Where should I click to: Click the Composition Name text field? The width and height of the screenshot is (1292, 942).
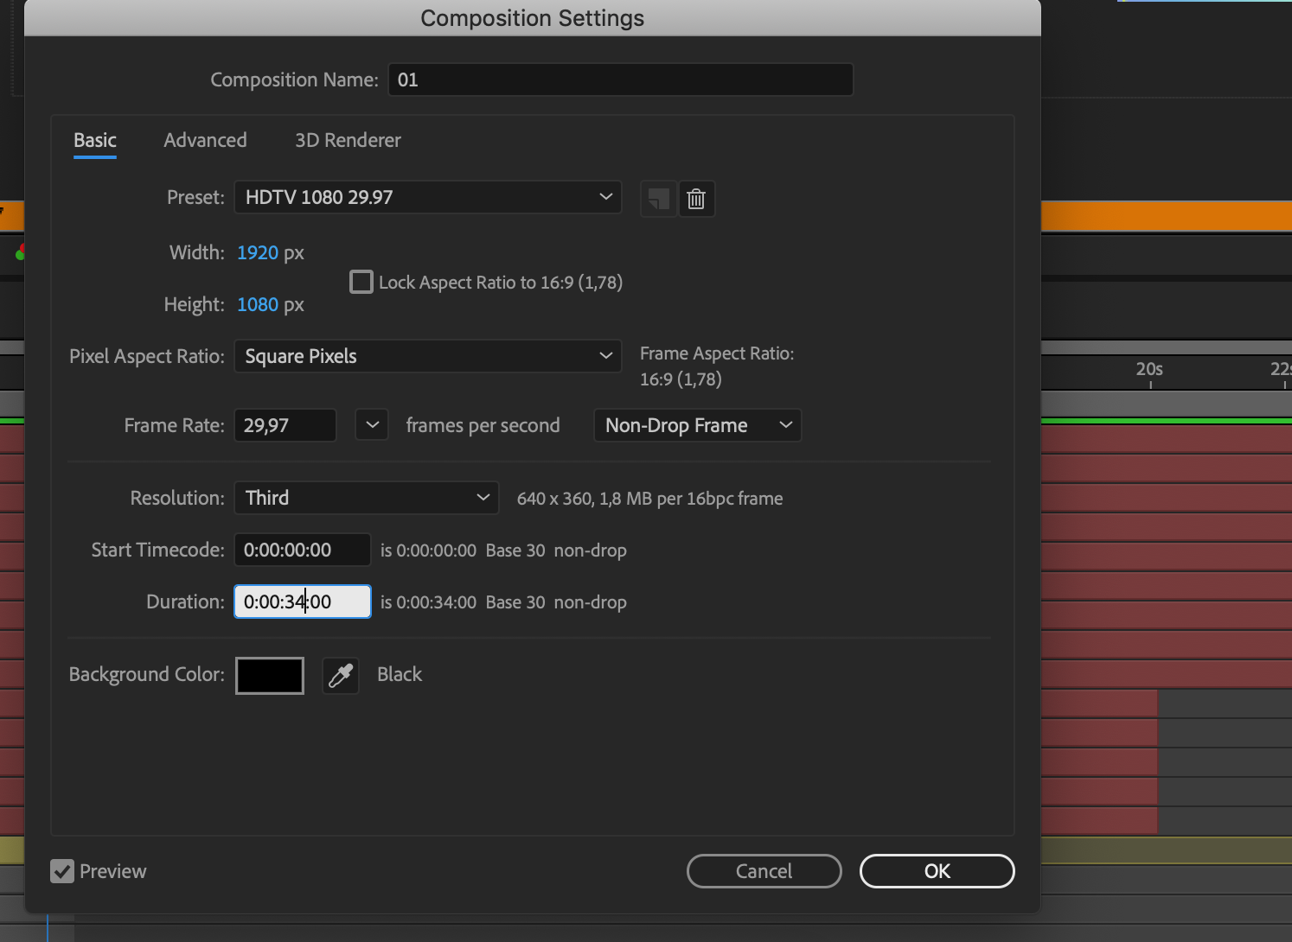pos(620,80)
